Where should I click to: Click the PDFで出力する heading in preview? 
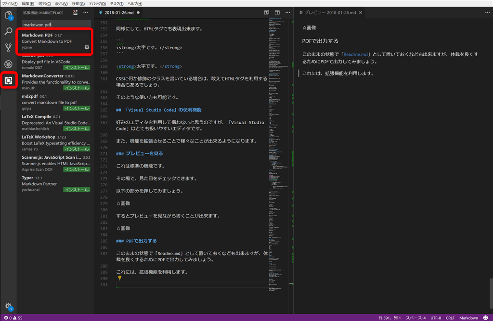(320, 41)
